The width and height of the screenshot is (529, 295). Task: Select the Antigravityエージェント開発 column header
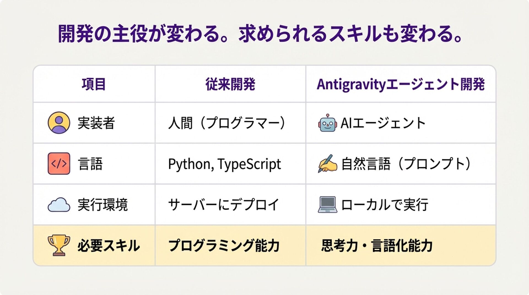coord(401,84)
